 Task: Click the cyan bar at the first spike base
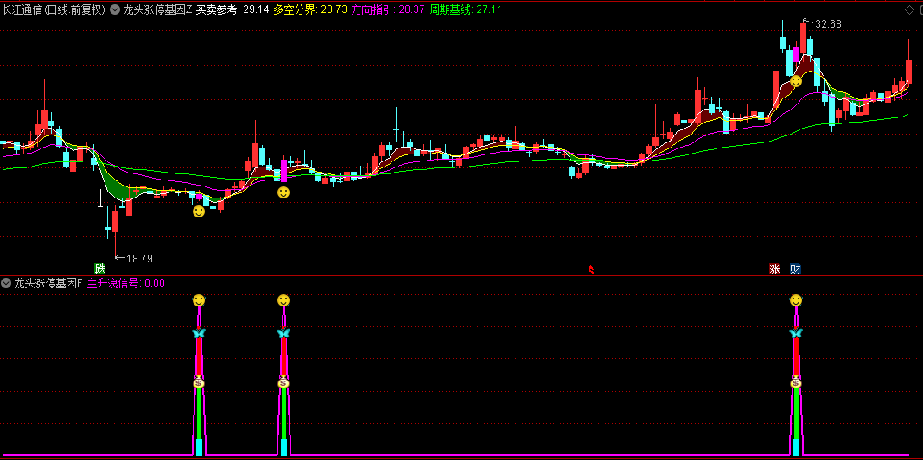199,447
